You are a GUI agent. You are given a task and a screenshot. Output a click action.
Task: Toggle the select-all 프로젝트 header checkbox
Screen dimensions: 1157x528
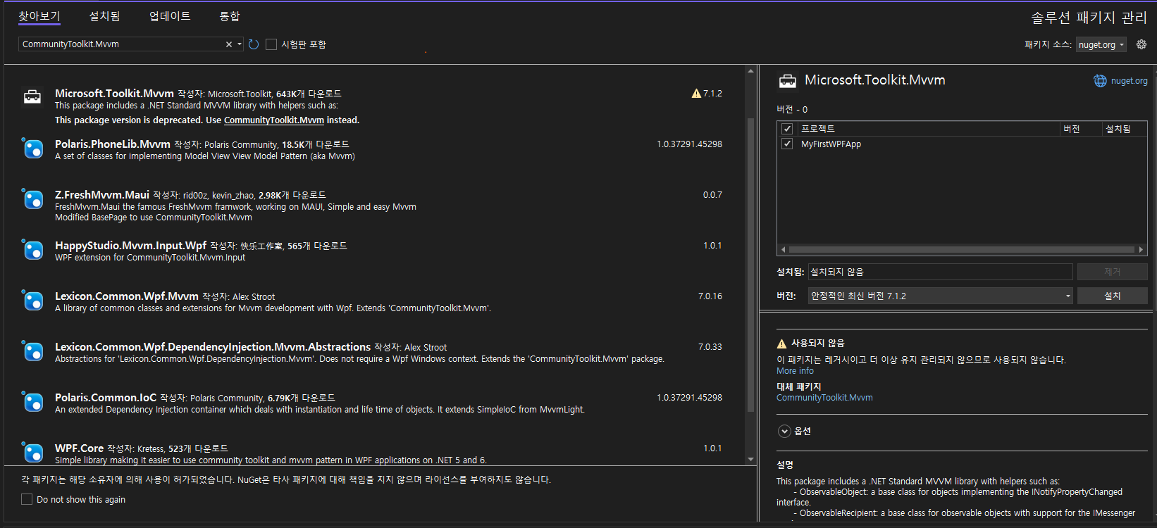[x=787, y=129]
